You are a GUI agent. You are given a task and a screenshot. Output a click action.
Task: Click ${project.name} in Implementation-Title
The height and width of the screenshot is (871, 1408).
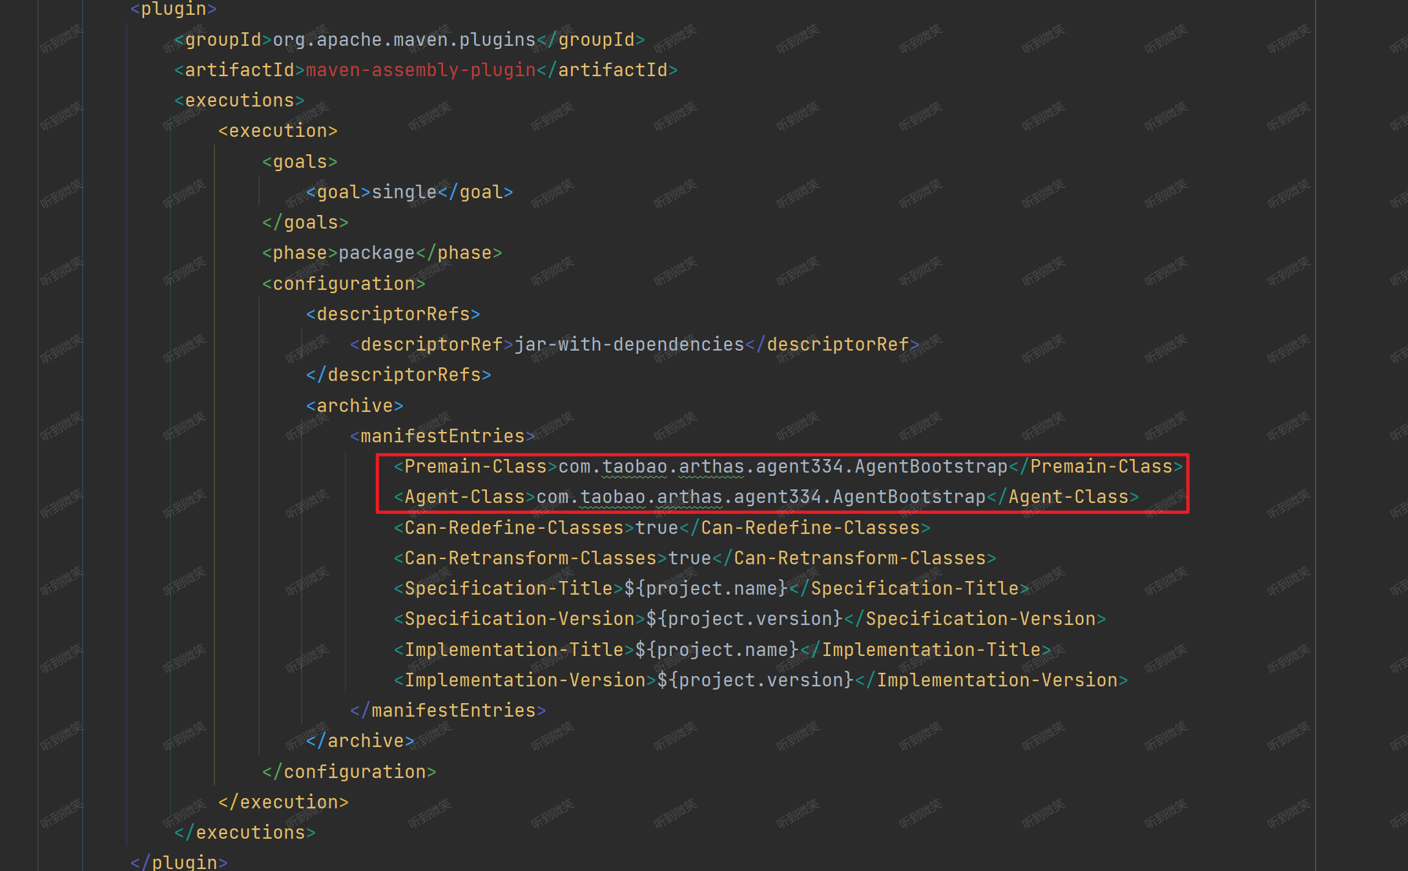716,649
